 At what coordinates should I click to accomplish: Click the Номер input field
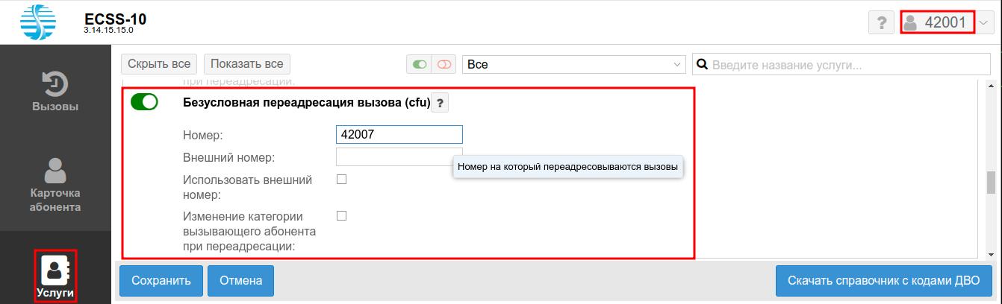[399, 134]
